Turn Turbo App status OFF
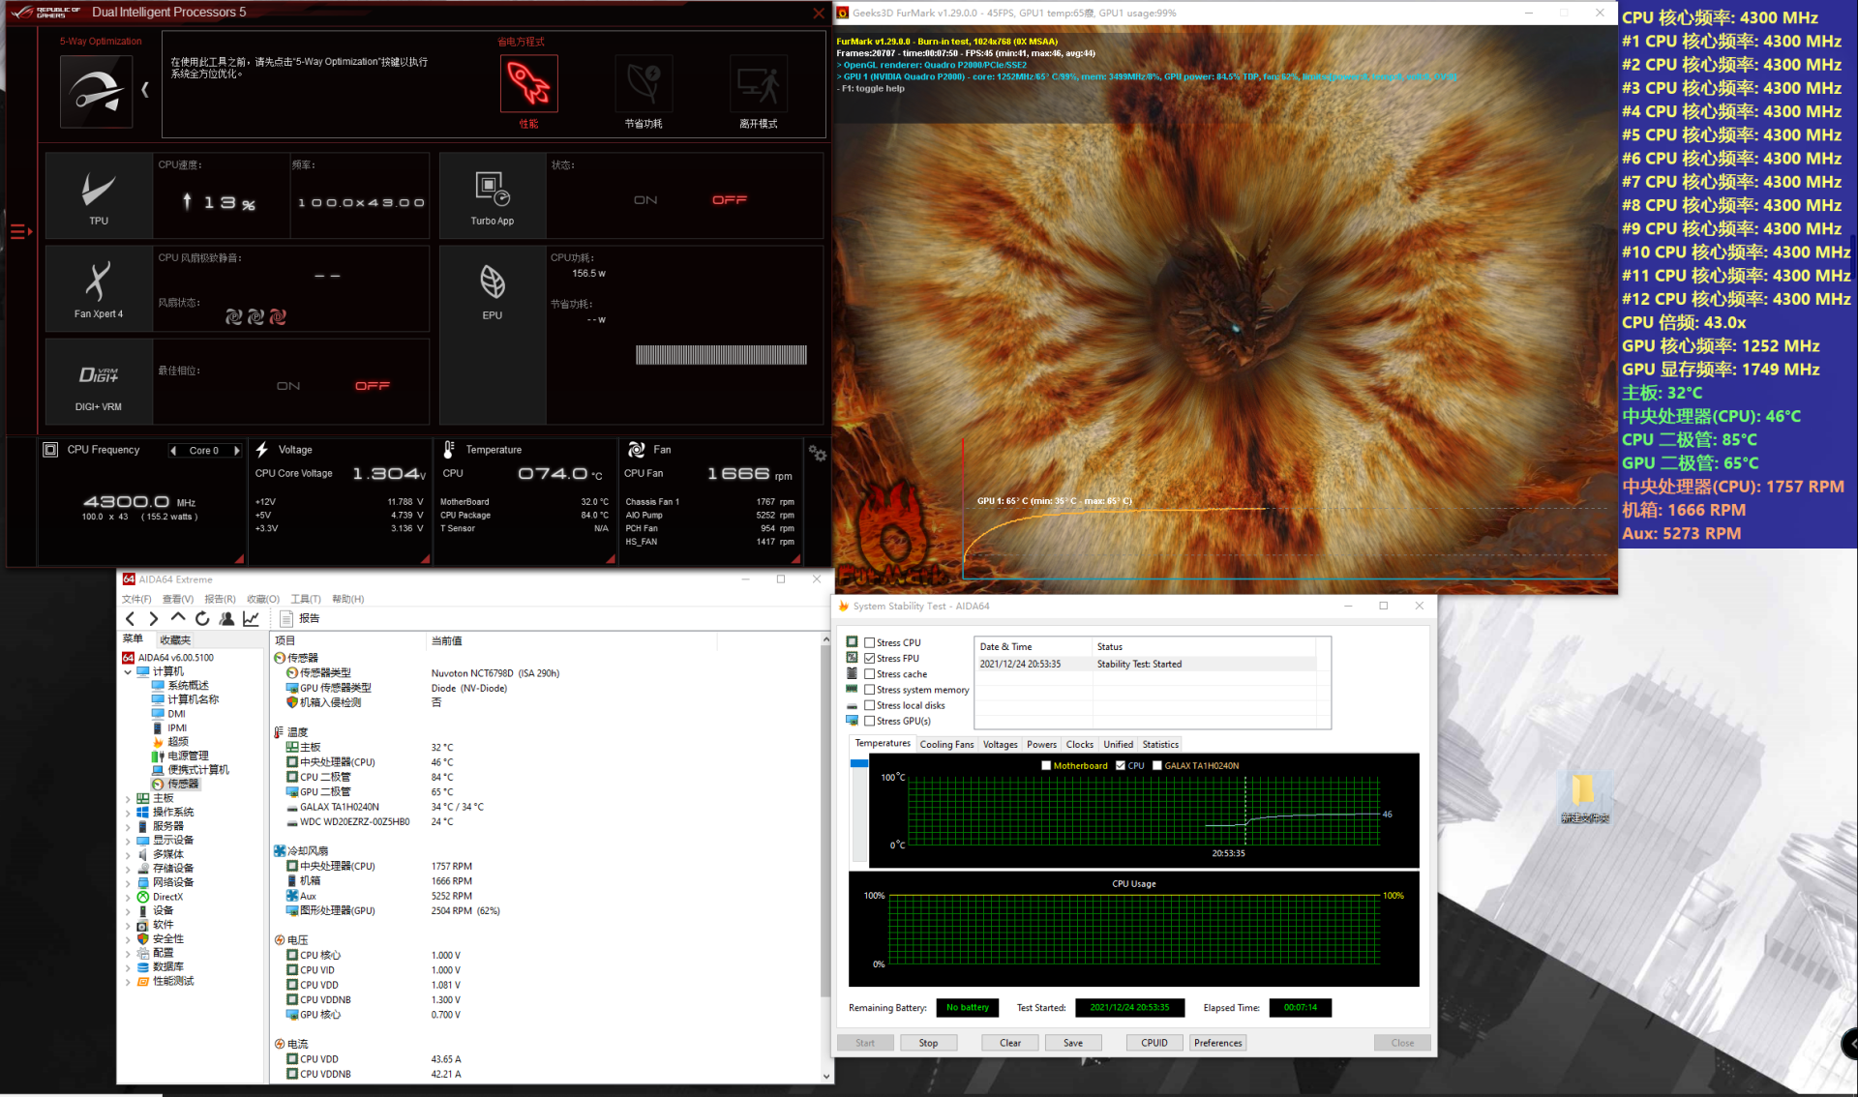This screenshot has height=1097, width=1858. coord(730,200)
